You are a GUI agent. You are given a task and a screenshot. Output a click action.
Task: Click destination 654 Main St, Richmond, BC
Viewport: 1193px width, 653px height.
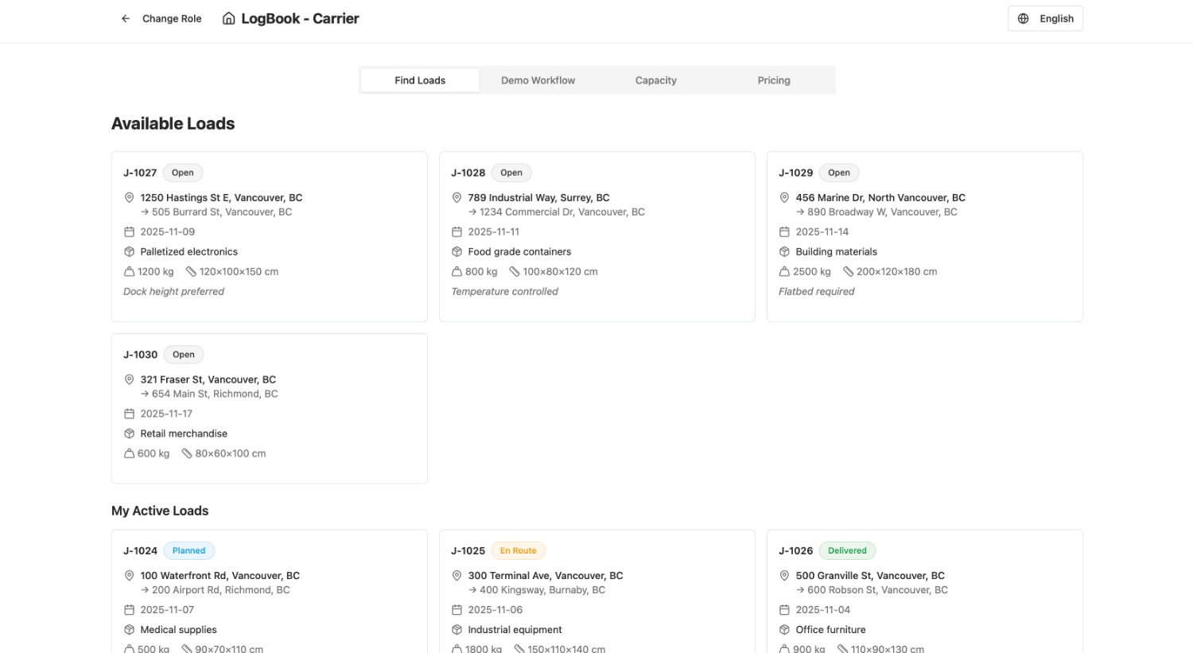(215, 394)
